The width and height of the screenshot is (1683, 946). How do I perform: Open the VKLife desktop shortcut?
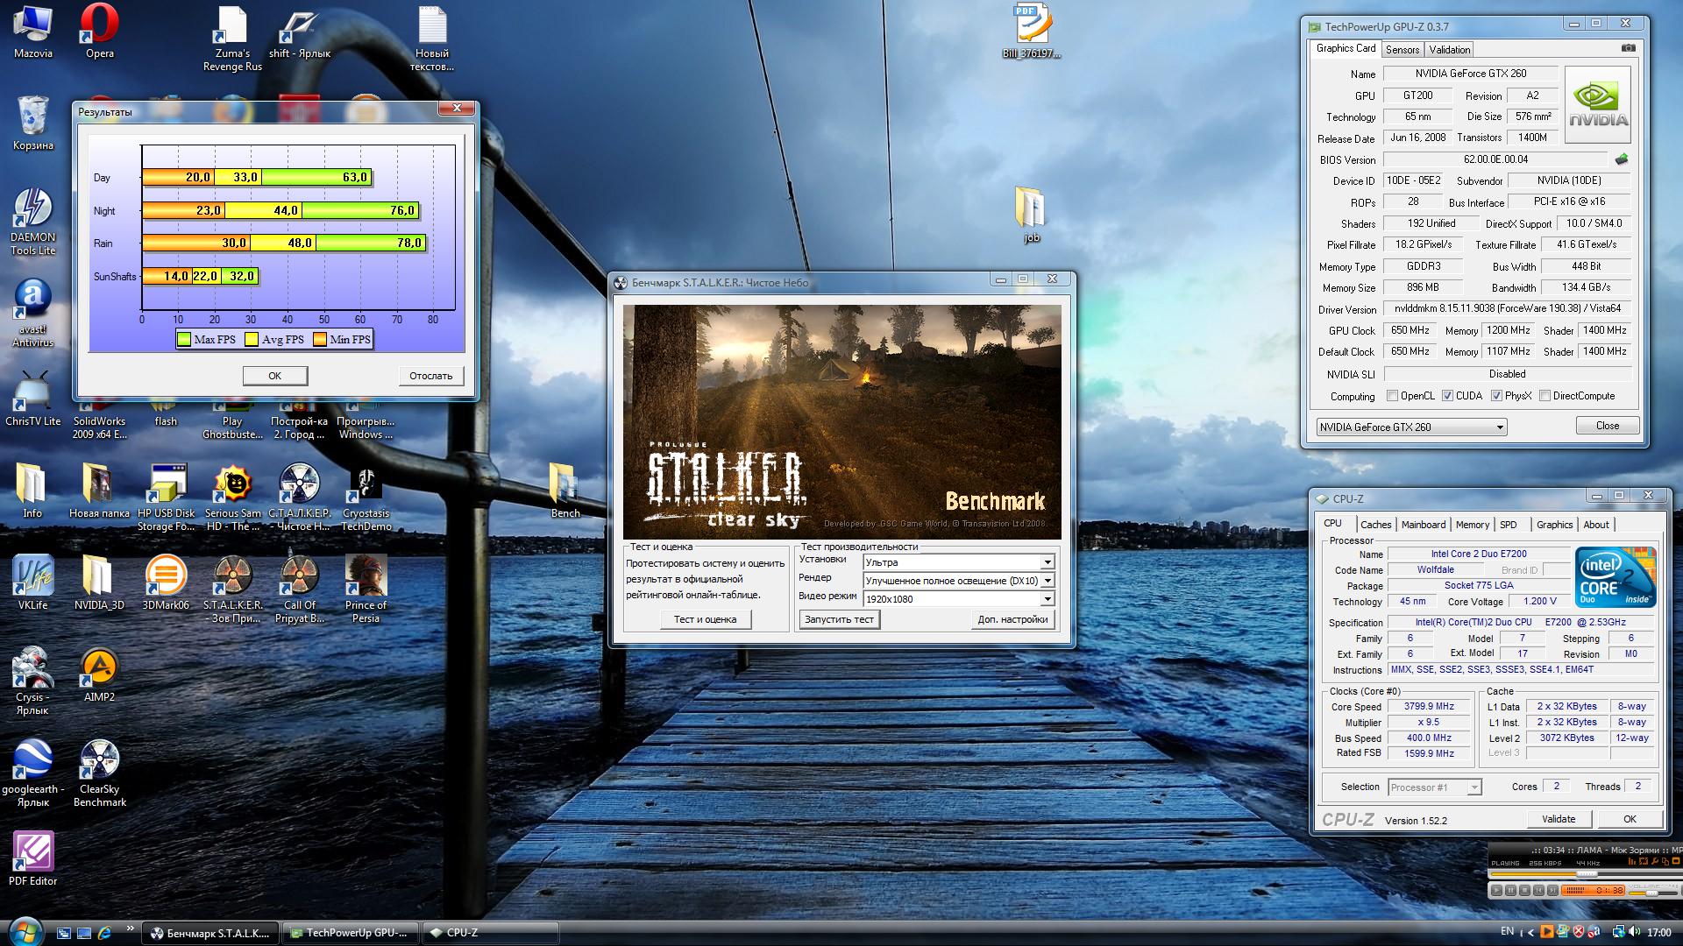32,583
